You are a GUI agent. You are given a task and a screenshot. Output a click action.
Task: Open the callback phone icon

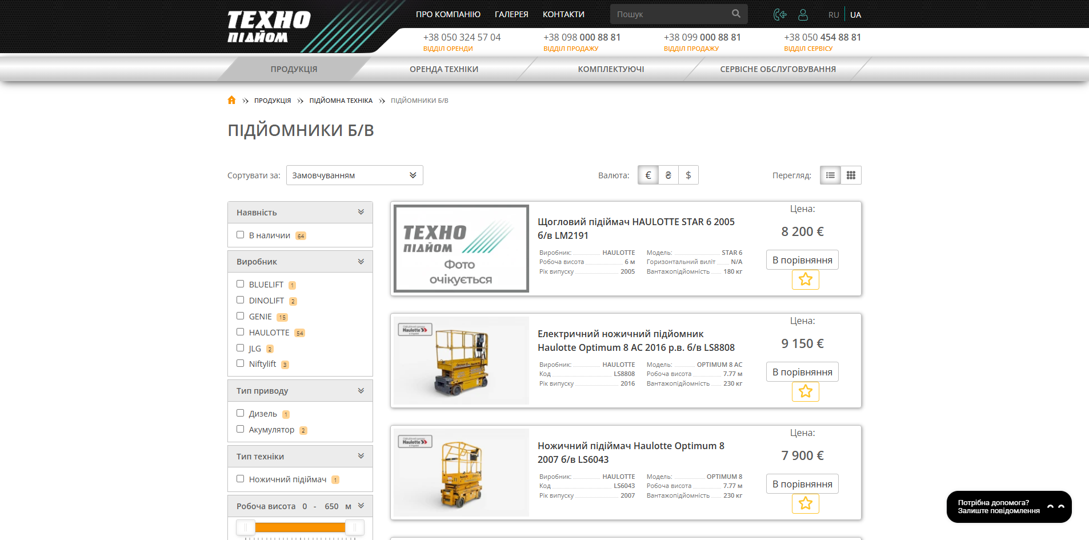(x=780, y=14)
